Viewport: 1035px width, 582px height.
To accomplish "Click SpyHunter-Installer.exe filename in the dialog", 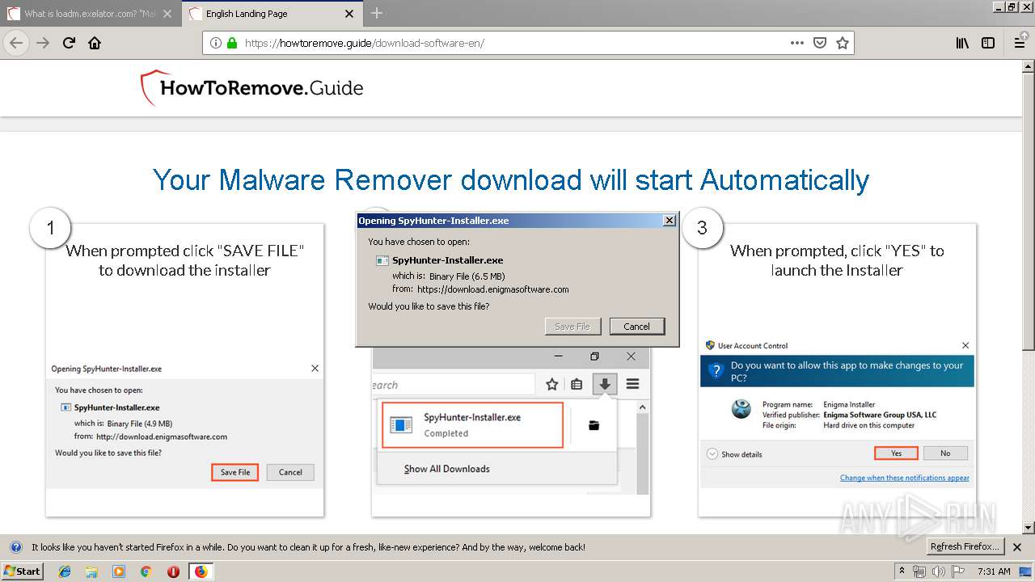I will (447, 260).
